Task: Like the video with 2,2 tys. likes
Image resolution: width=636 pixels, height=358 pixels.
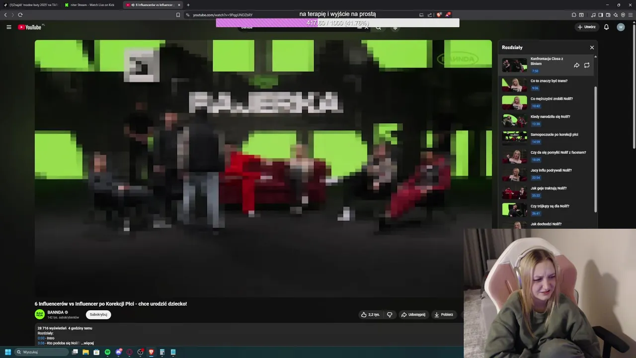Action: 370,314
